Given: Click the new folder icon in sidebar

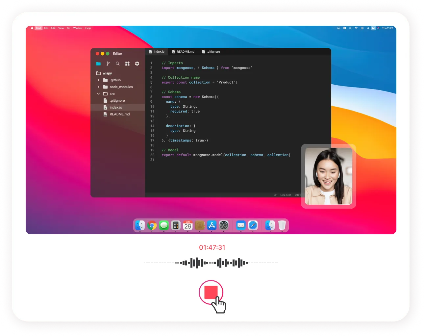Looking at the screenshot, I should 98,64.
